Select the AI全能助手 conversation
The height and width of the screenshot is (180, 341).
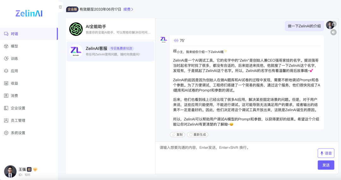coord(111,29)
